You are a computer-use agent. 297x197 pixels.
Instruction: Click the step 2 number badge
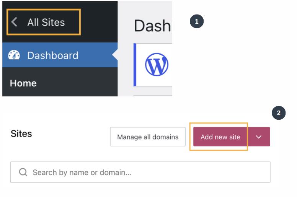click(279, 113)
